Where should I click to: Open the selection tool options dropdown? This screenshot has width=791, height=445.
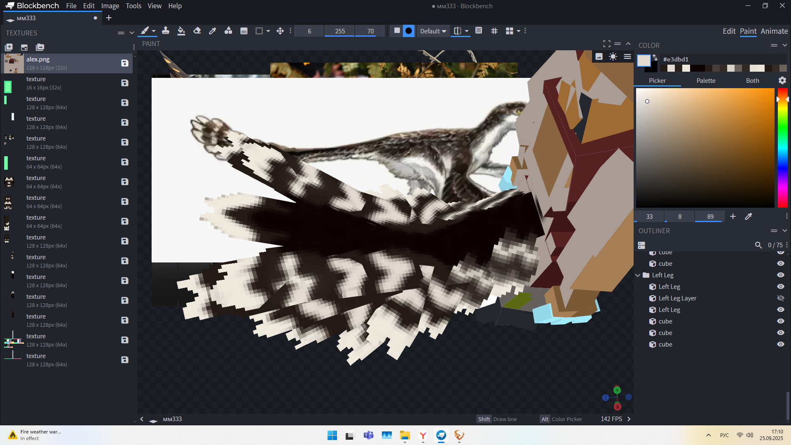(268, 31)
